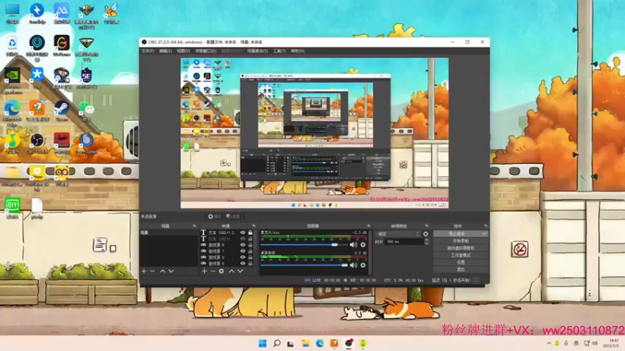Pop out the 控件 dock panel
The image size is (625, 351).
click(x=485, y=226)
